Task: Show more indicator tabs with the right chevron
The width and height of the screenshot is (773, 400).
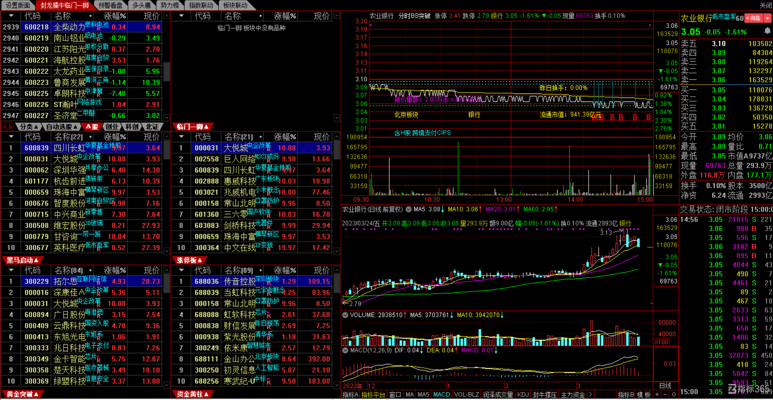Action: coord(591,395)
